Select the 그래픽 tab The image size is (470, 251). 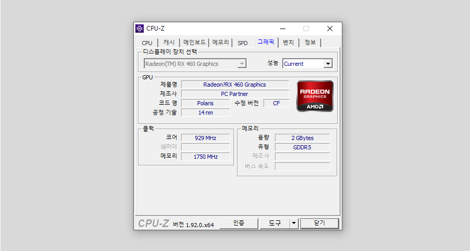[266, 42]
